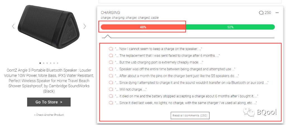Select the last carousel dot
Viewport: 286px width, 125px height.
pyautogui.click(x=58, y=63)
